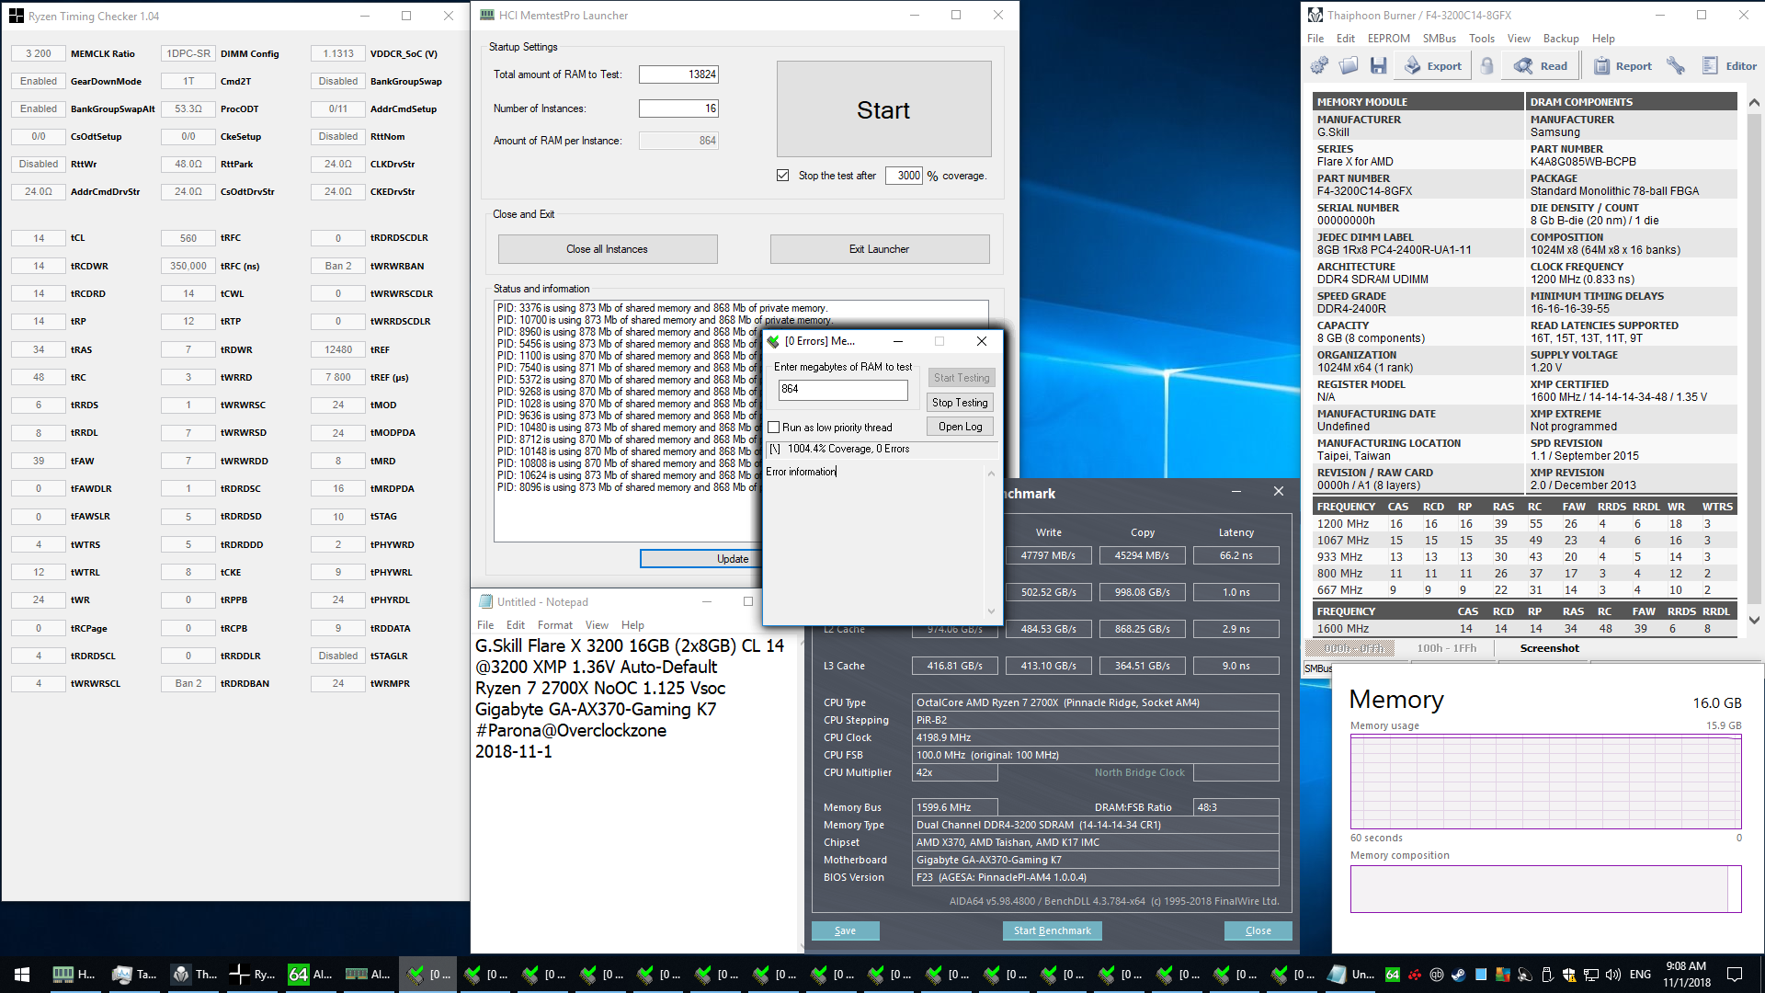
Task: Open file with folder icon in Thaiphoon Burner
Action: click(x=1349, y=65)
